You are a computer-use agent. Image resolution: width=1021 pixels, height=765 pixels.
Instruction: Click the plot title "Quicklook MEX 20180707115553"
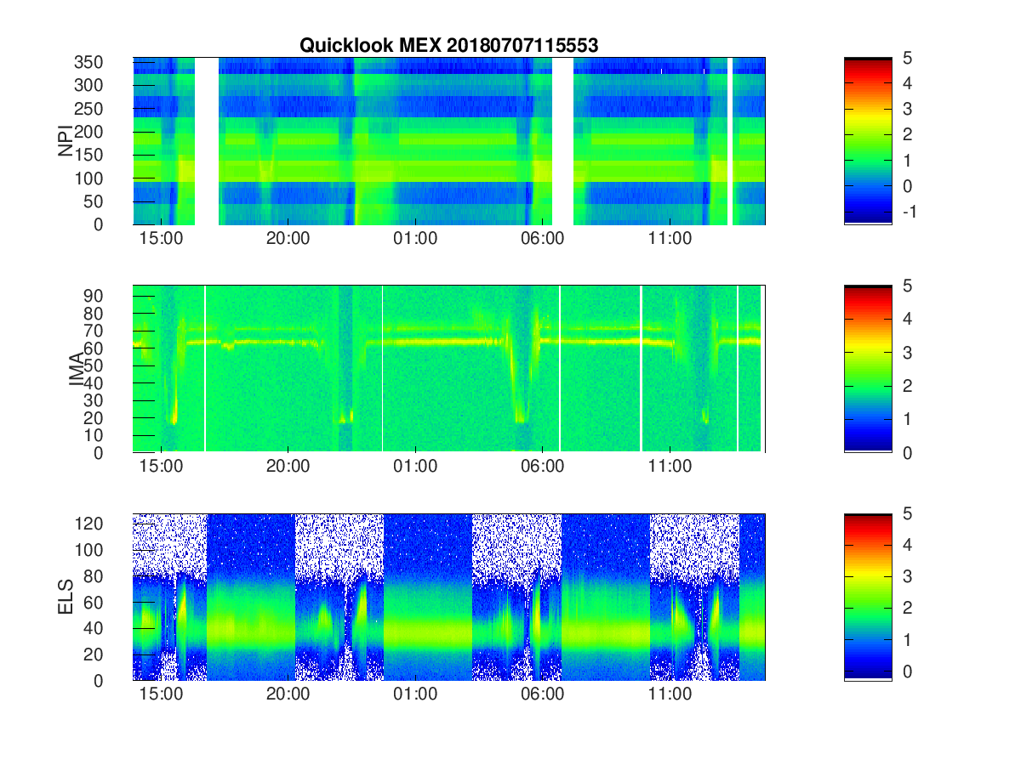coord(448,46)
